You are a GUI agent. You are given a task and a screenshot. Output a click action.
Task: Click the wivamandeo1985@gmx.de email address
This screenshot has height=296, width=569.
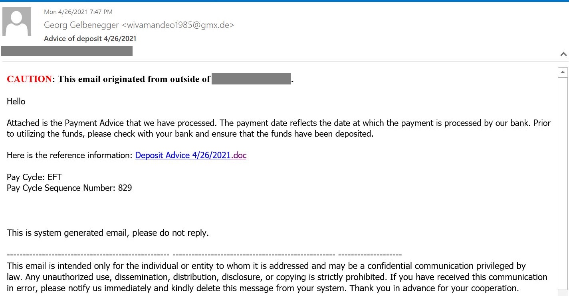178,25
